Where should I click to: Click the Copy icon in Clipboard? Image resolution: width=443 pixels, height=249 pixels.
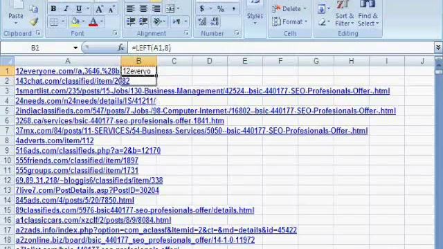coord(34,9)
